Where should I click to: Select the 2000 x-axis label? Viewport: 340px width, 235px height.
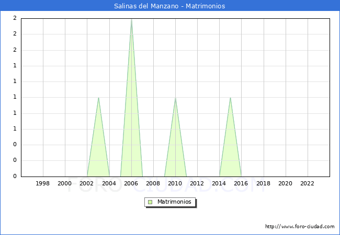[x=65, y=183]
